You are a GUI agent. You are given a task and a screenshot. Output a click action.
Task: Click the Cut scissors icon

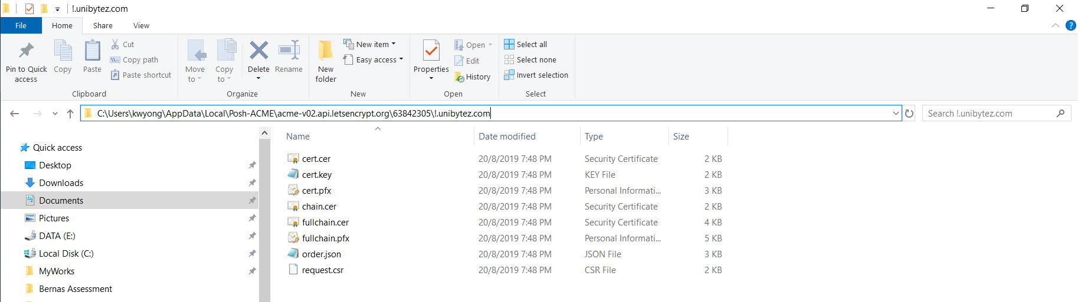tap(115, 44)
